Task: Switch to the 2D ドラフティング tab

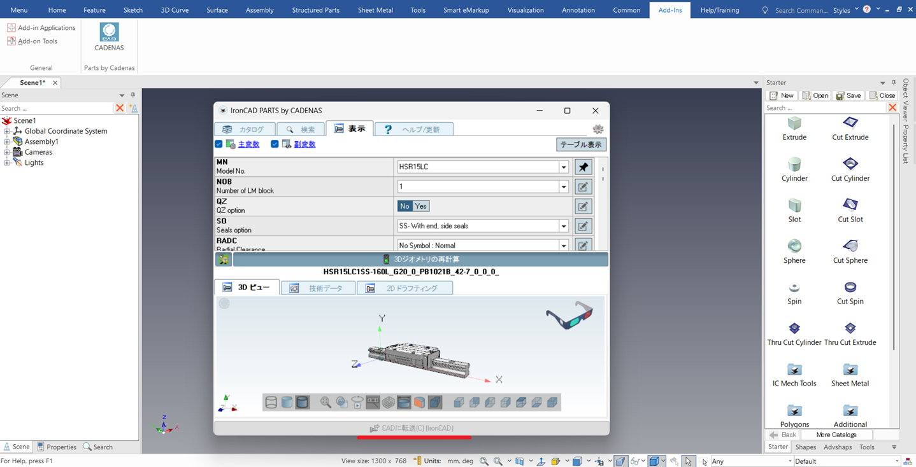Action: click(404, 288)
